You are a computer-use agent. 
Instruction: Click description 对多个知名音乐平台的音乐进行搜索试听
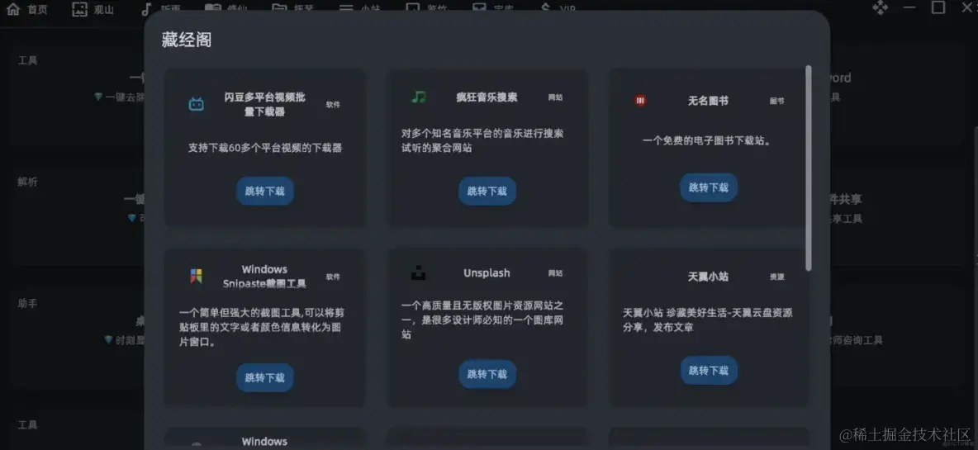click(x=482, y=141)
